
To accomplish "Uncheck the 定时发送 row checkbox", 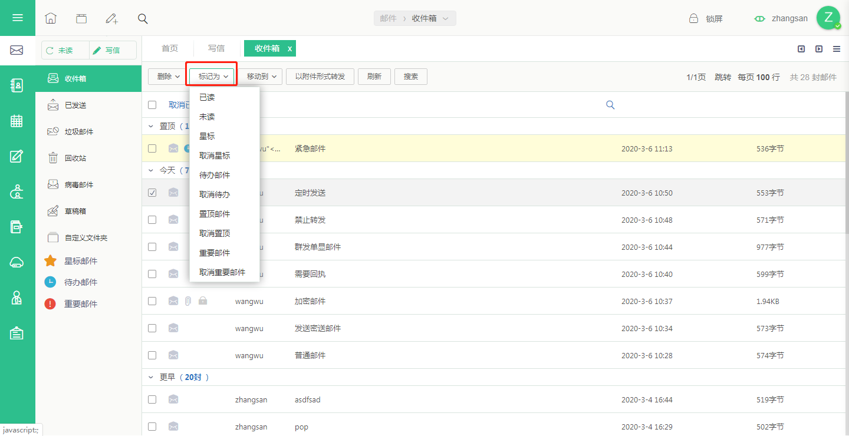I will [152, 193].
